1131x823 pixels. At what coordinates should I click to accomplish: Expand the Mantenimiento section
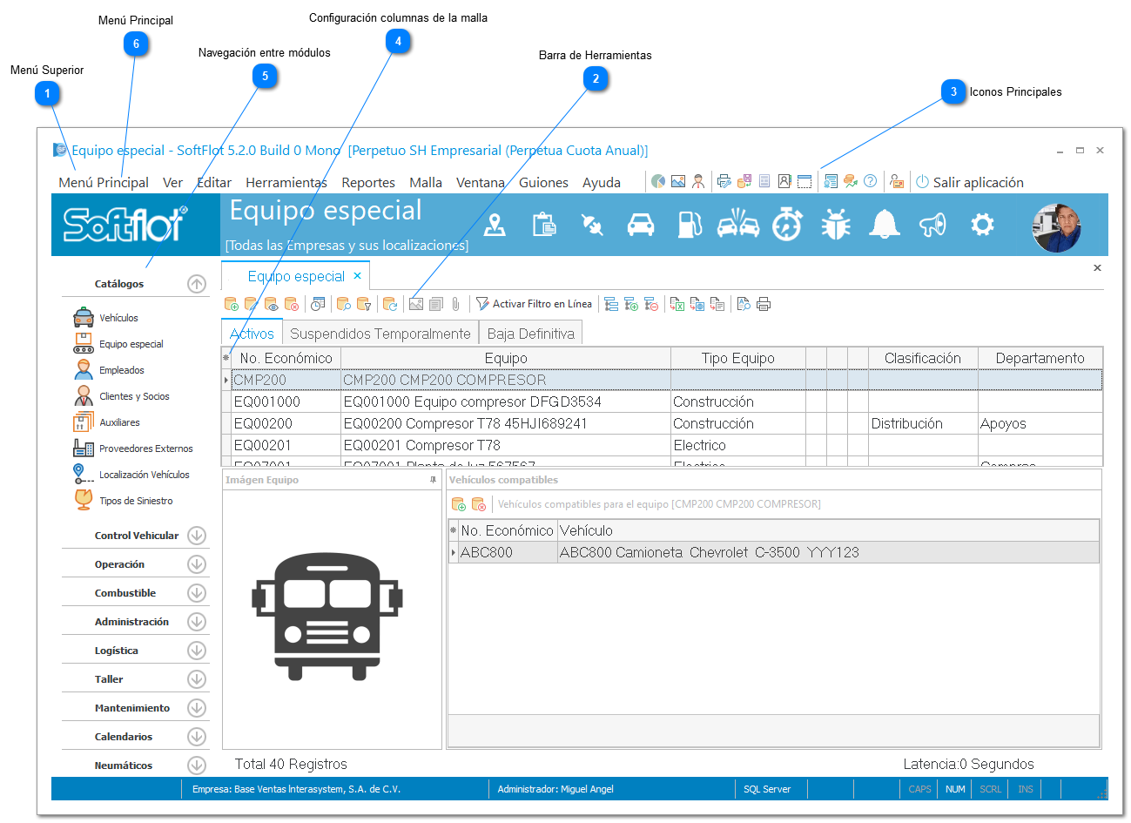tap(197, 708)
